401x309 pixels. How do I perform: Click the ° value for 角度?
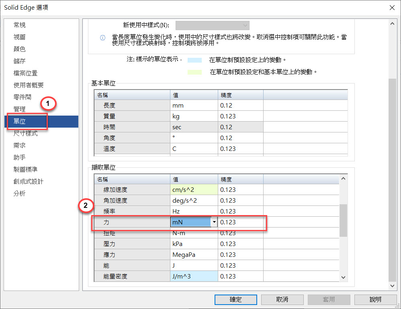pyautogui.click(x=194, y=138)
